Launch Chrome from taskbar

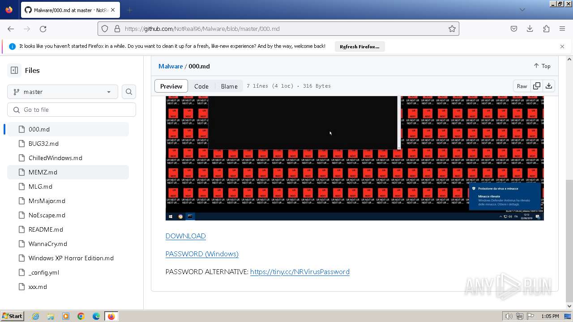pos(81,316)
